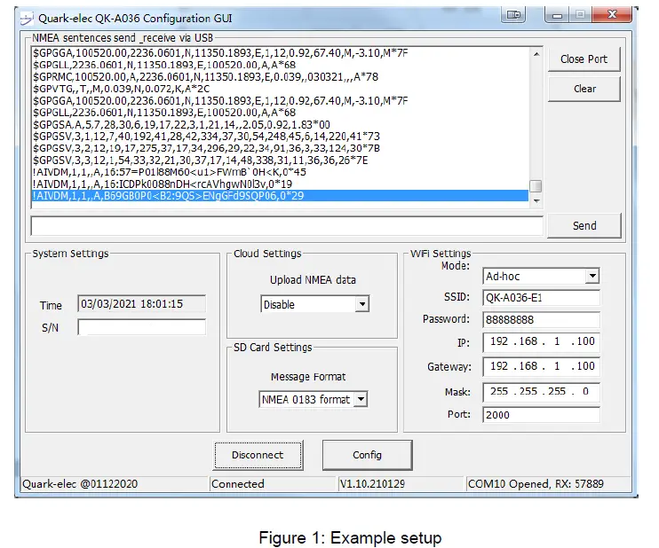Screen dimensions: 659x548
Task: Click the log scrollbar thumb
Action: point(536,186)
